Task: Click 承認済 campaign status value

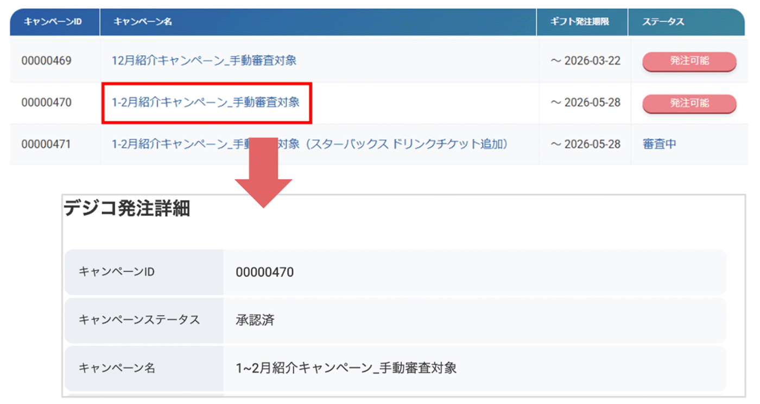Action: click(x=255, y=320)
